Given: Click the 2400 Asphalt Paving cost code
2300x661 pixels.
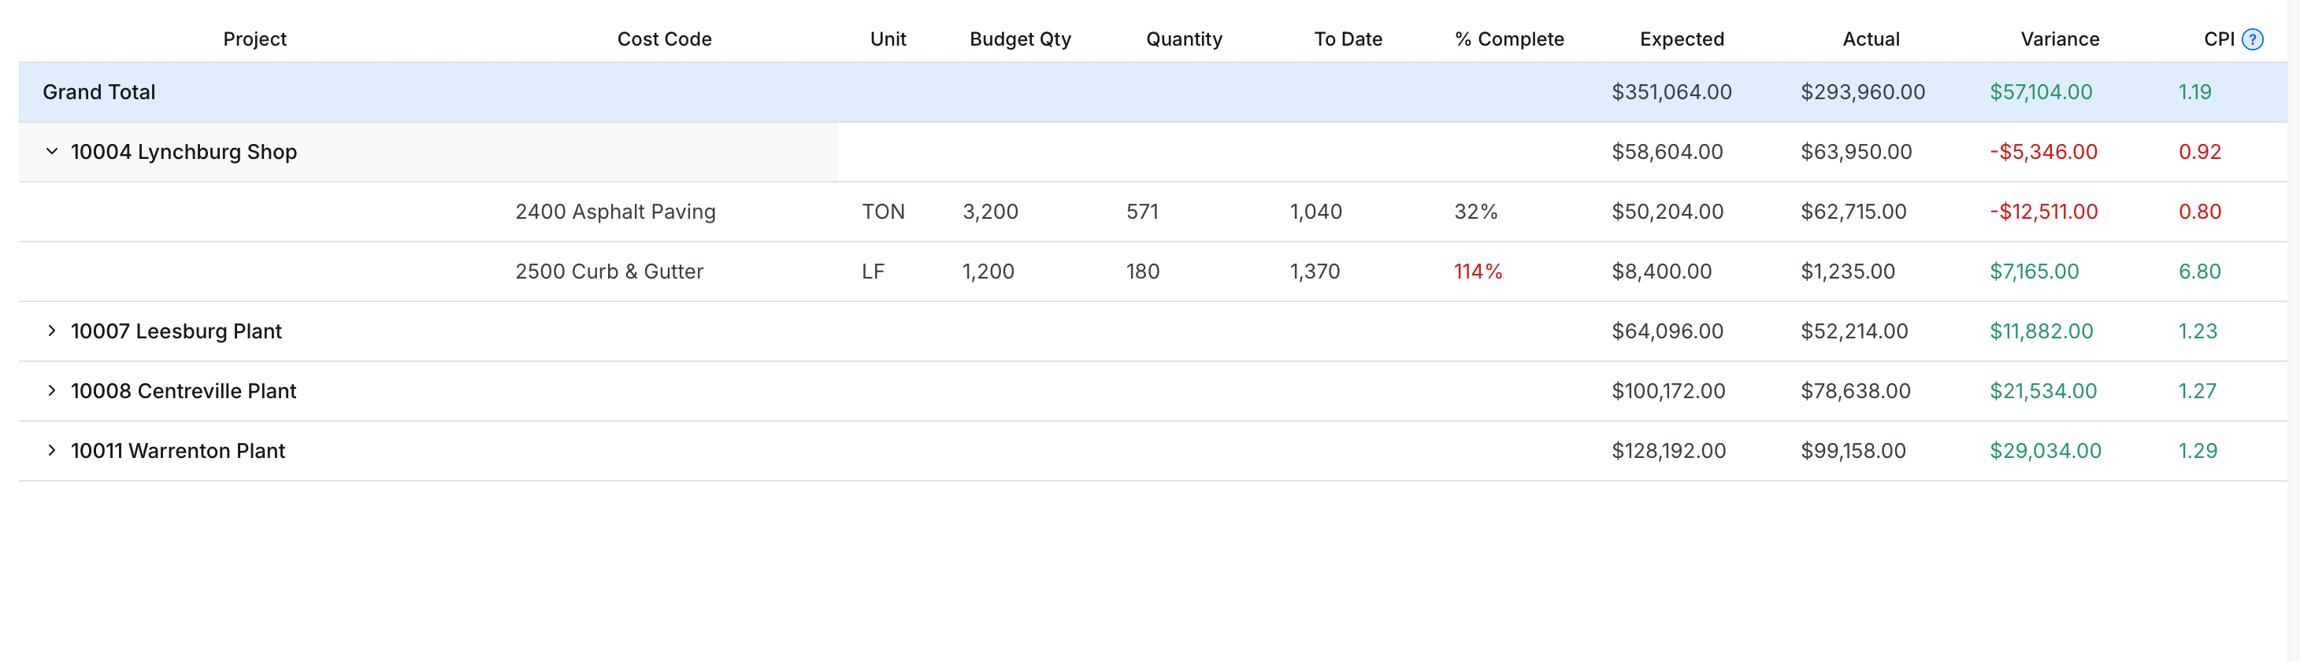Looking at the screenshot, I should point(615,212).
